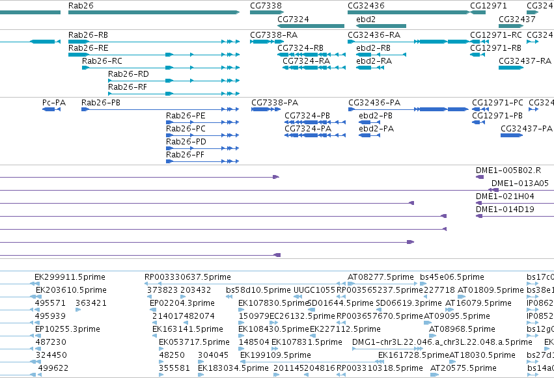Click the CG7324 gene feature

click(311, 26)
